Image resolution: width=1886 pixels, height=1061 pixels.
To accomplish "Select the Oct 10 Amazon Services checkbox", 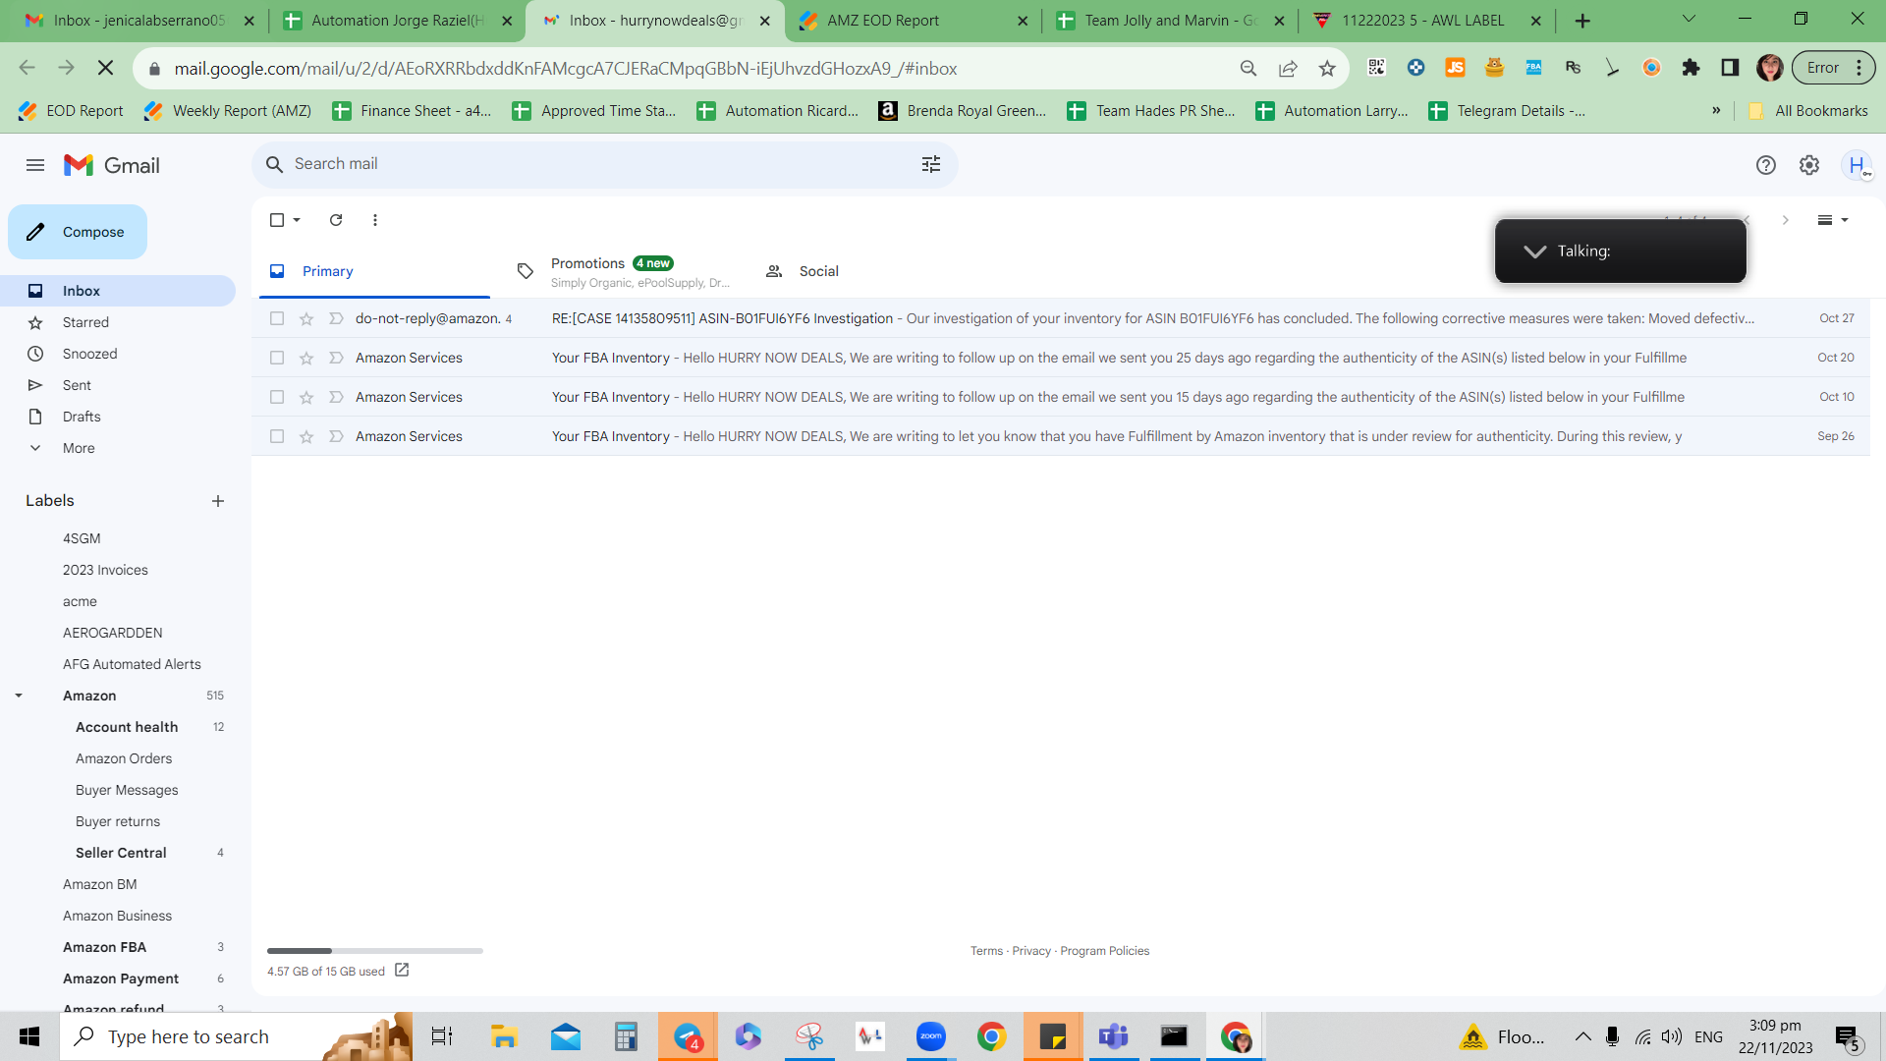I will (277, 397).
